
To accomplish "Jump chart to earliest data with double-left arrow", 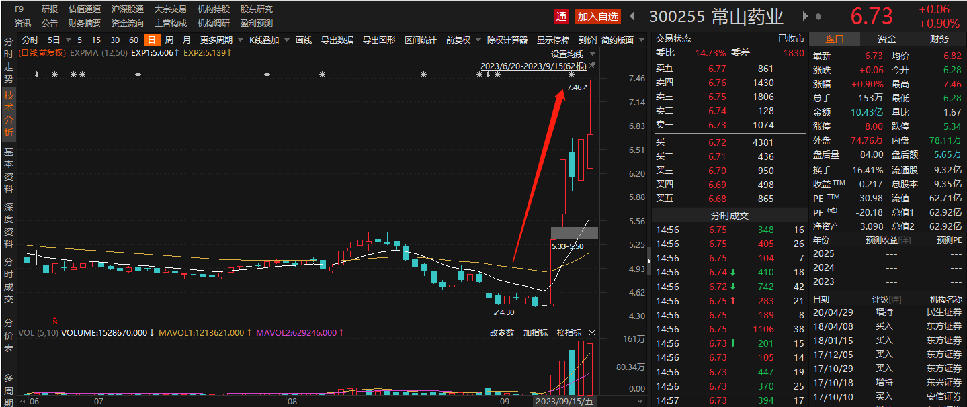I will [x=24, y=401].
